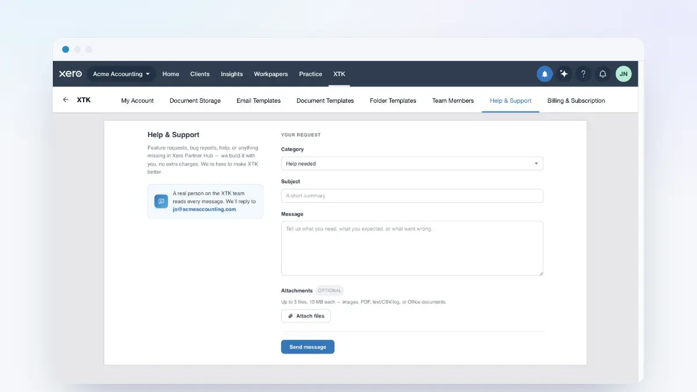
Task: Click the Attach files button
Action: 306,316
